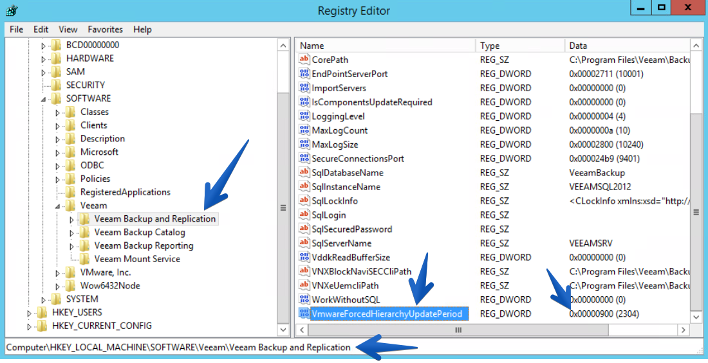The height and width of the screenshot is (363, 708).
Task: Click the SqlServerName string icon
Action: click(x=304, y=243)
